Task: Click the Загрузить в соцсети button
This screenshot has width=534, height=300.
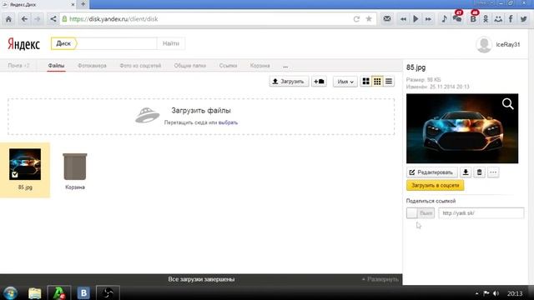Action: 435,185
